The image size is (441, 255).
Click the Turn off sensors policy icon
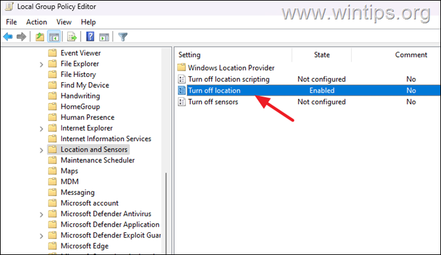182,102
